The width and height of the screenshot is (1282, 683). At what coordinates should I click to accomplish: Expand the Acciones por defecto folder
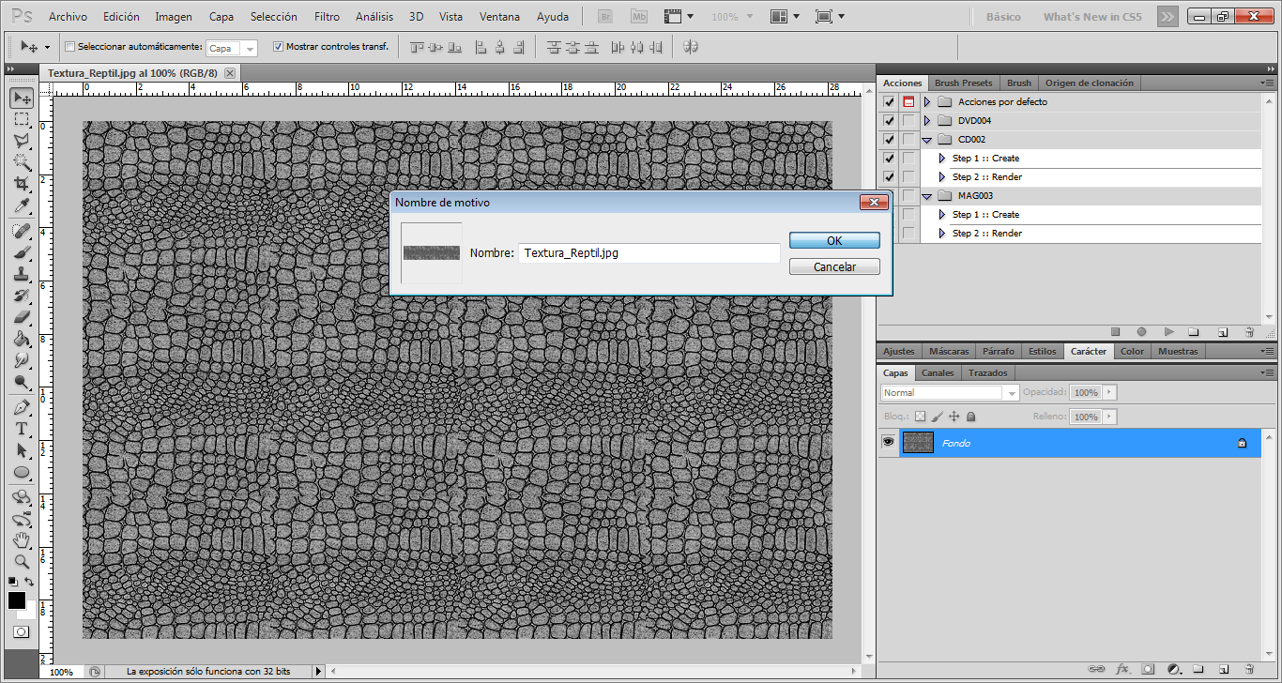(x=927, y=101)
